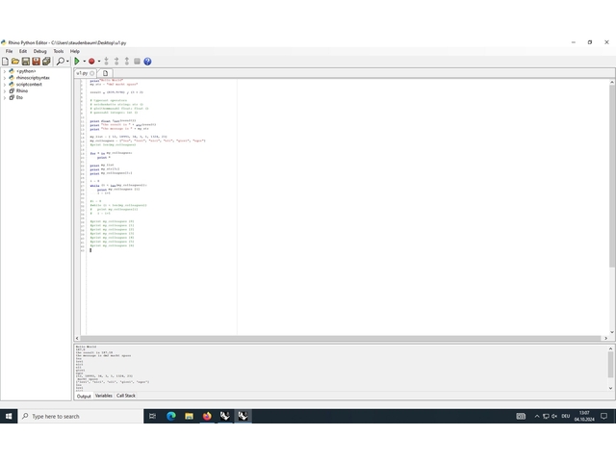616x462 pixels.
Task: Open help via blue question mark
Action: point(147,62)
